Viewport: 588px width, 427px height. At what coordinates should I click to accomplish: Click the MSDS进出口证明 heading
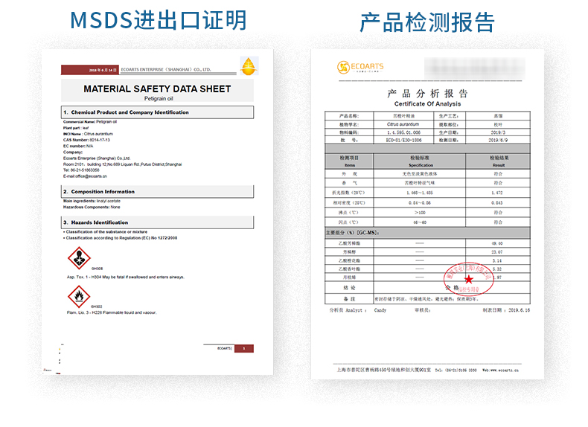[159, 20]
